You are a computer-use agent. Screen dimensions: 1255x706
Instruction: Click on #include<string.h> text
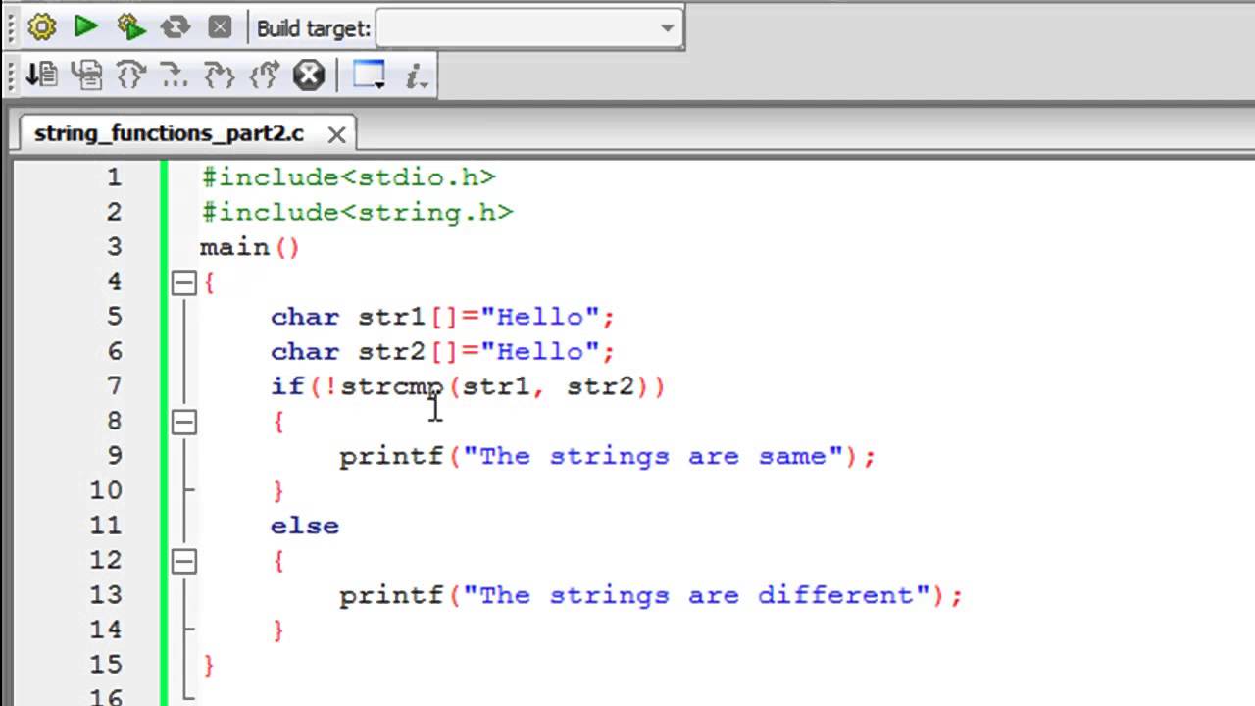[357, 212]
